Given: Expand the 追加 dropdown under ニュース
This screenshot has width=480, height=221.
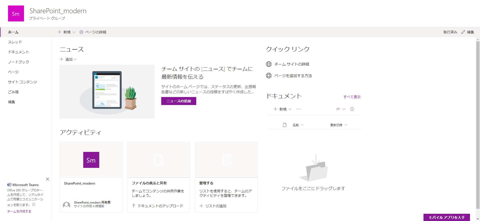Looking at the screenshot, I should click(75, 59).
